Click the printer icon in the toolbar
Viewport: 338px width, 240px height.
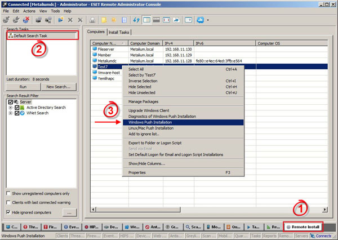(92, 20)
